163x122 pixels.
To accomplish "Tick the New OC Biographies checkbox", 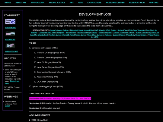I will pos(35,62).
